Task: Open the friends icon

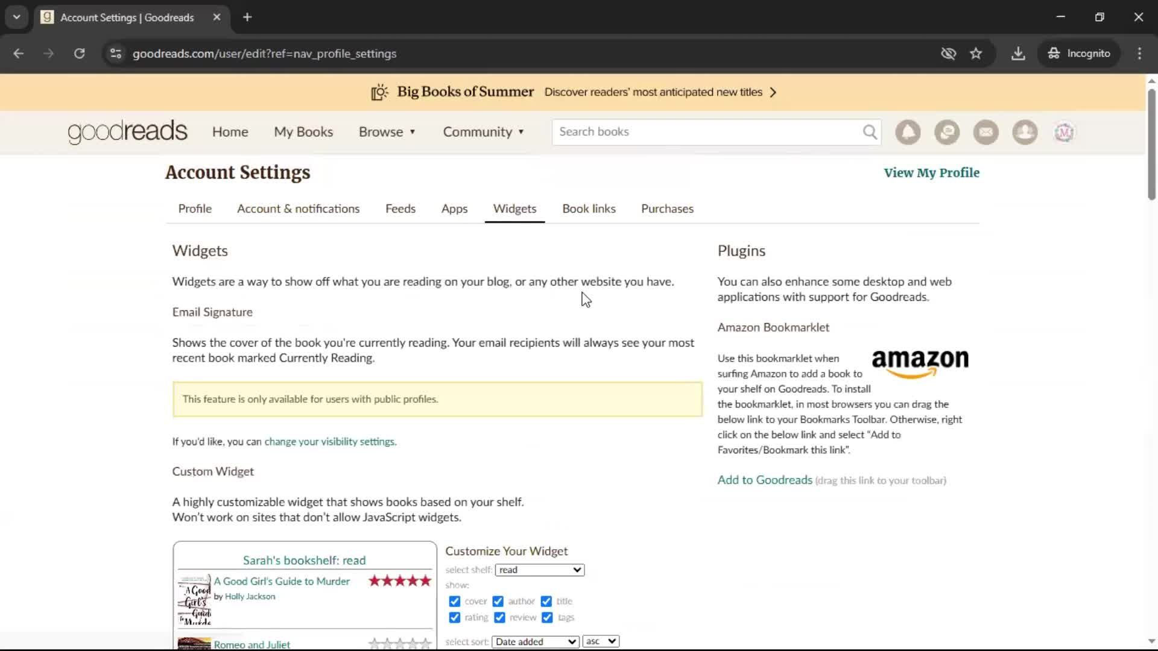Action: coord(1025,132)
